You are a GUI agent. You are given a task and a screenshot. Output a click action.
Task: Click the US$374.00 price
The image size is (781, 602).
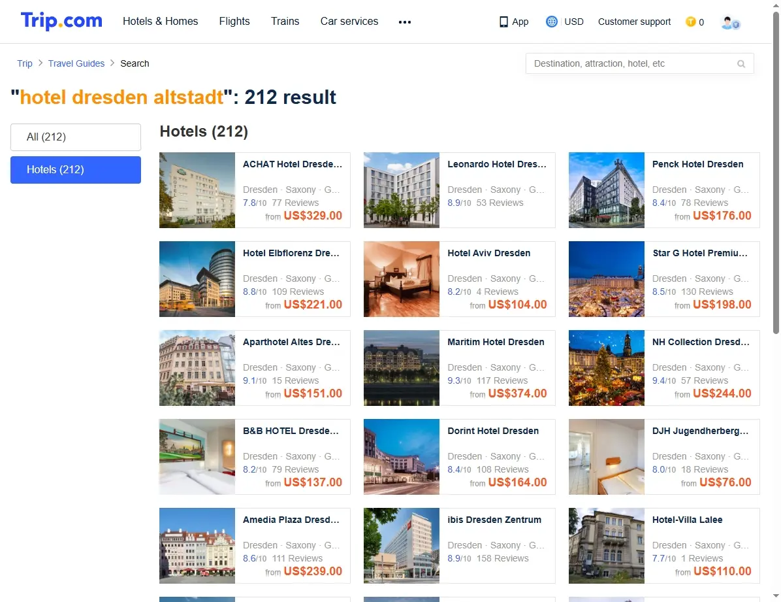[518, 393]
